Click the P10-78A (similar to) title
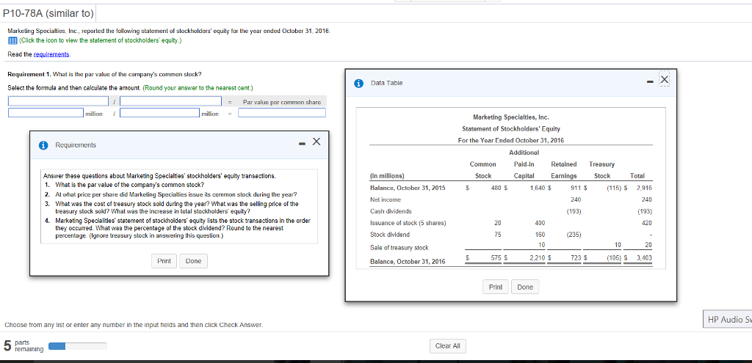 [x=48, y=14]
